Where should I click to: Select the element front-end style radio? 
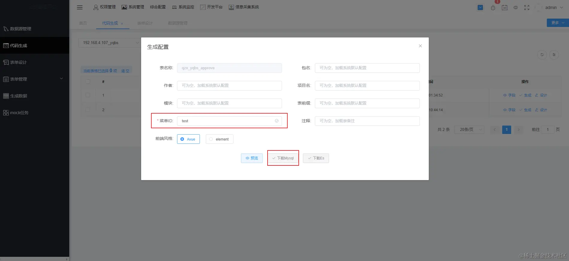tap(219, 139)
